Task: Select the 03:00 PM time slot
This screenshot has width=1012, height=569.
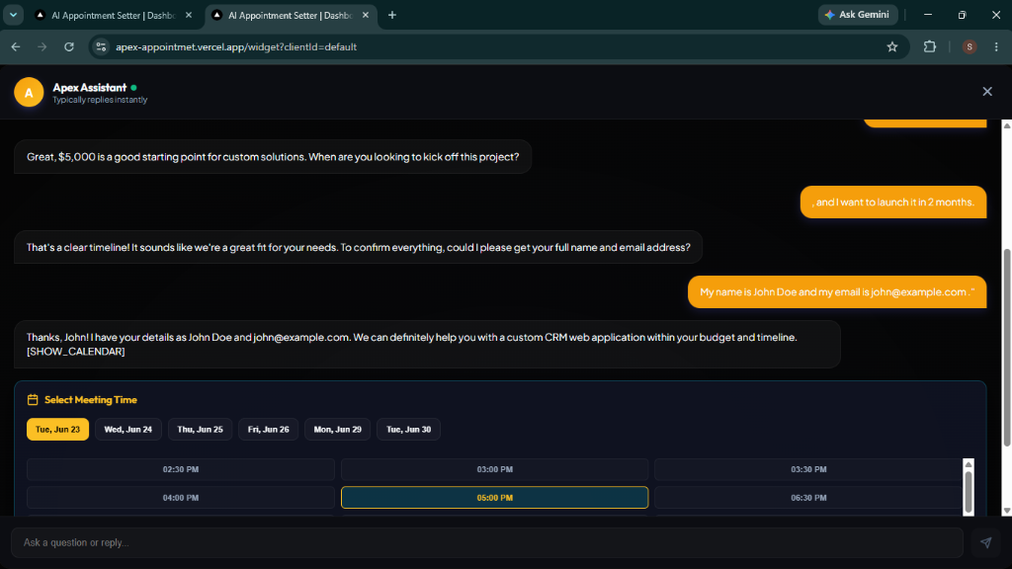Action: tap(494, 469)
